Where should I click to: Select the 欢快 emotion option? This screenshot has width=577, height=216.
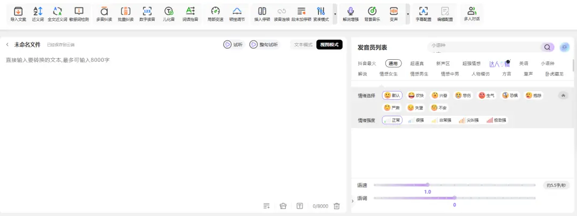point(416,95)
